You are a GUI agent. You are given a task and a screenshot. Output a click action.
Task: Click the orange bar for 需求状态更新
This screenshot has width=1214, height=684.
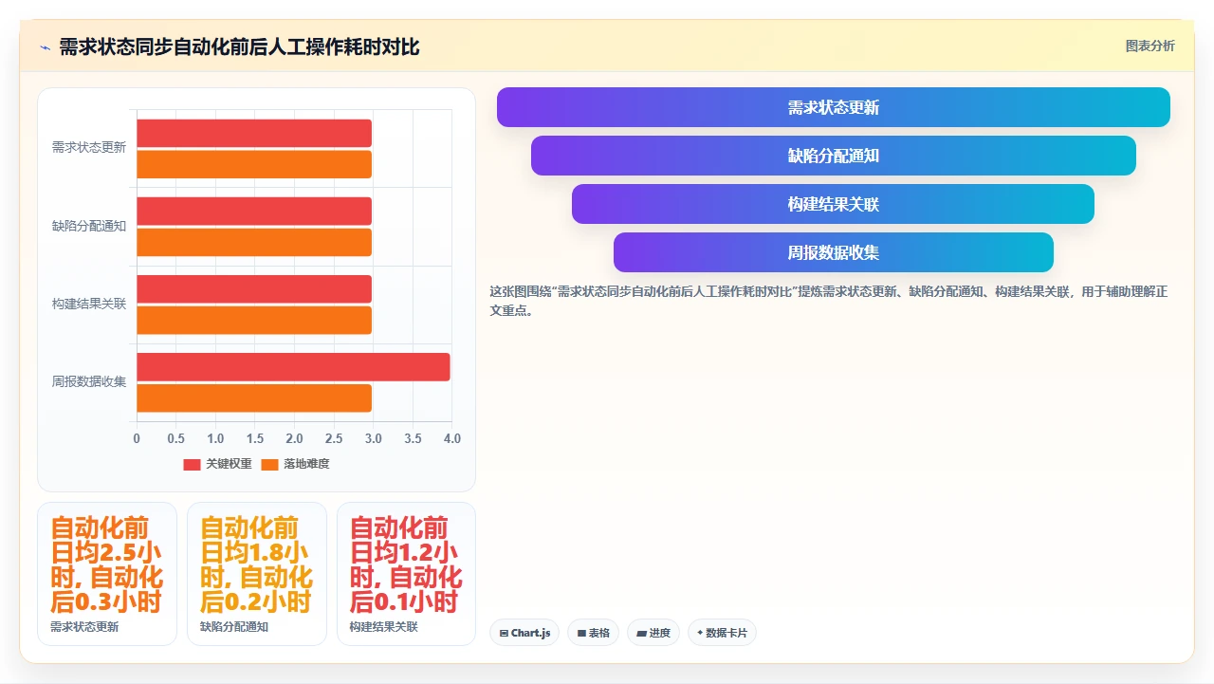[254, 164]
